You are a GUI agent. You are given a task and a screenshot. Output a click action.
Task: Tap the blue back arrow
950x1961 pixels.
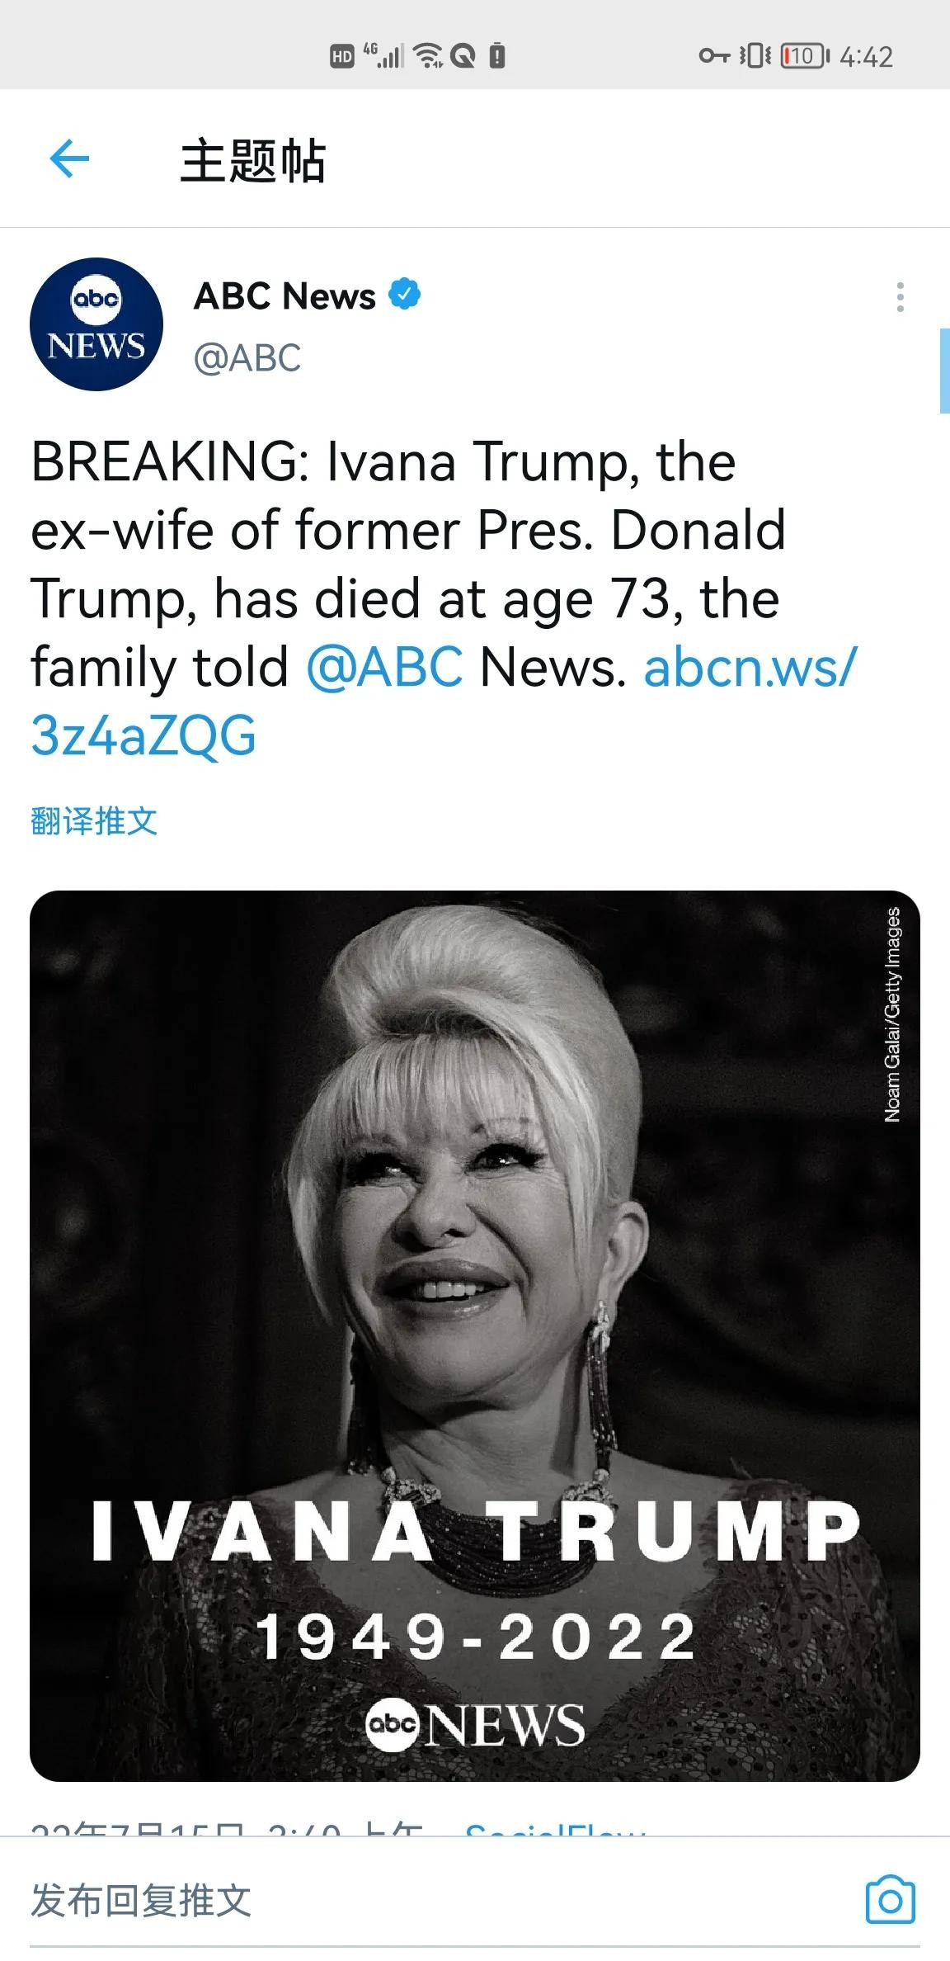(69, 158)
